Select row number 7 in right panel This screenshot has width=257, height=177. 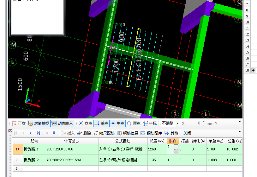tap(247, 4)
